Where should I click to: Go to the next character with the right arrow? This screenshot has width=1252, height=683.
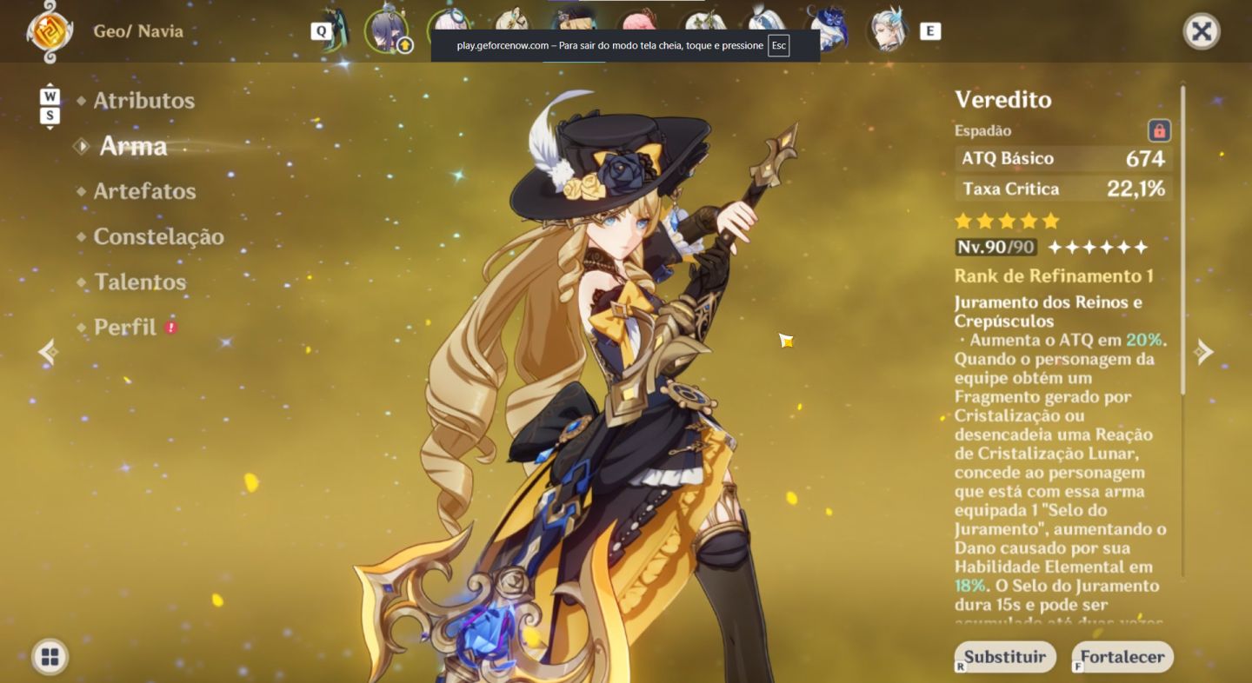(x=1204, y=351)
